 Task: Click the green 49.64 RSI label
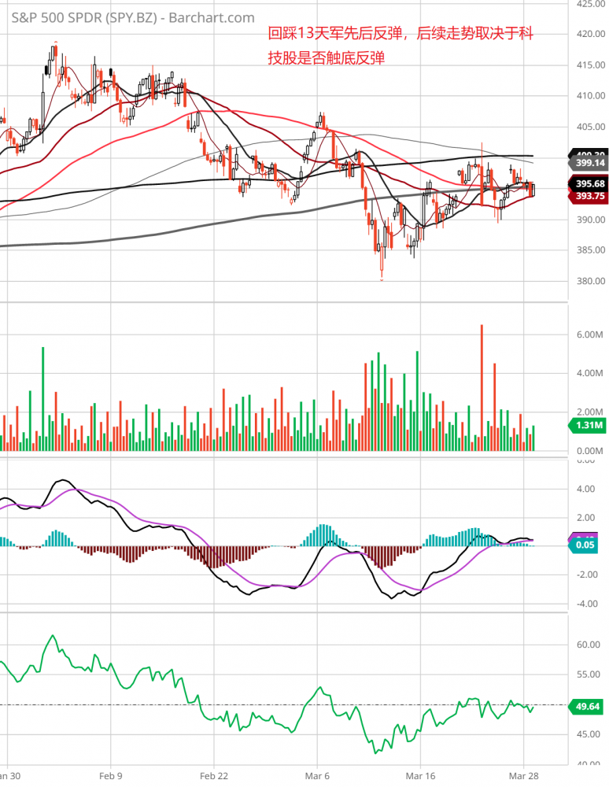click(586, 707)
